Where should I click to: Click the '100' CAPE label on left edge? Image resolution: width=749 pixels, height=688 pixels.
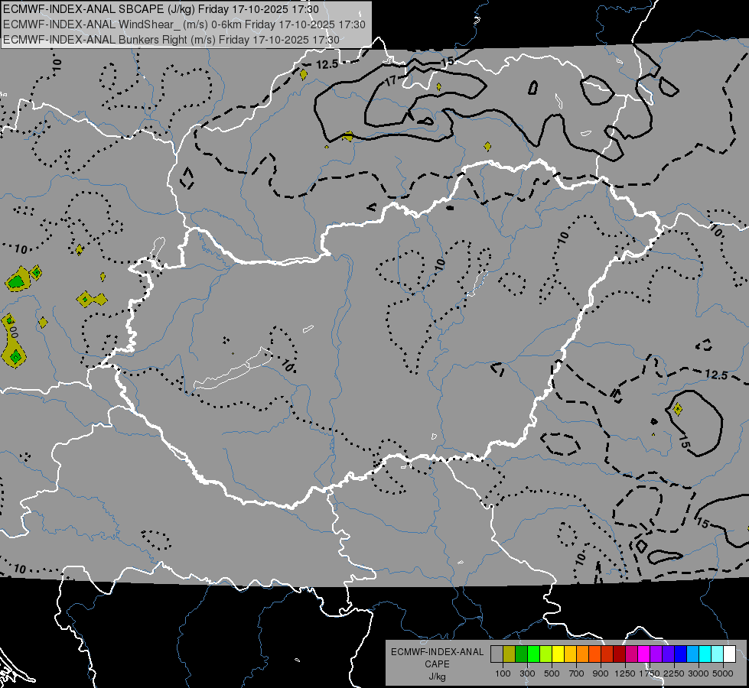12,329
